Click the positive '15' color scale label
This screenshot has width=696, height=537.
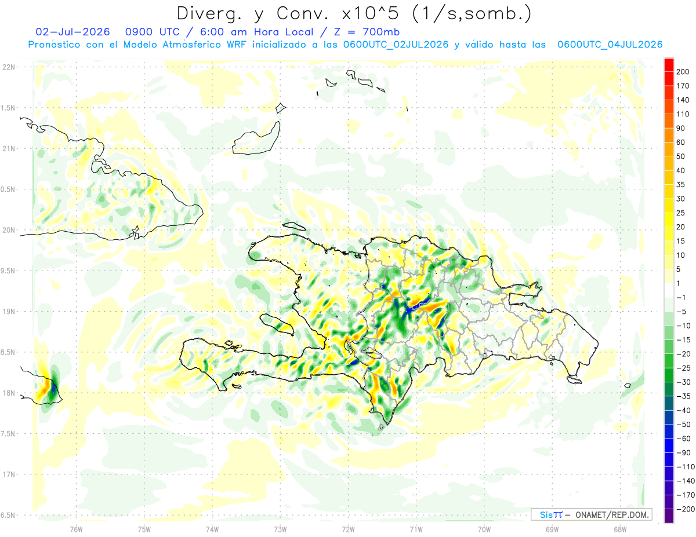(681, 241)
